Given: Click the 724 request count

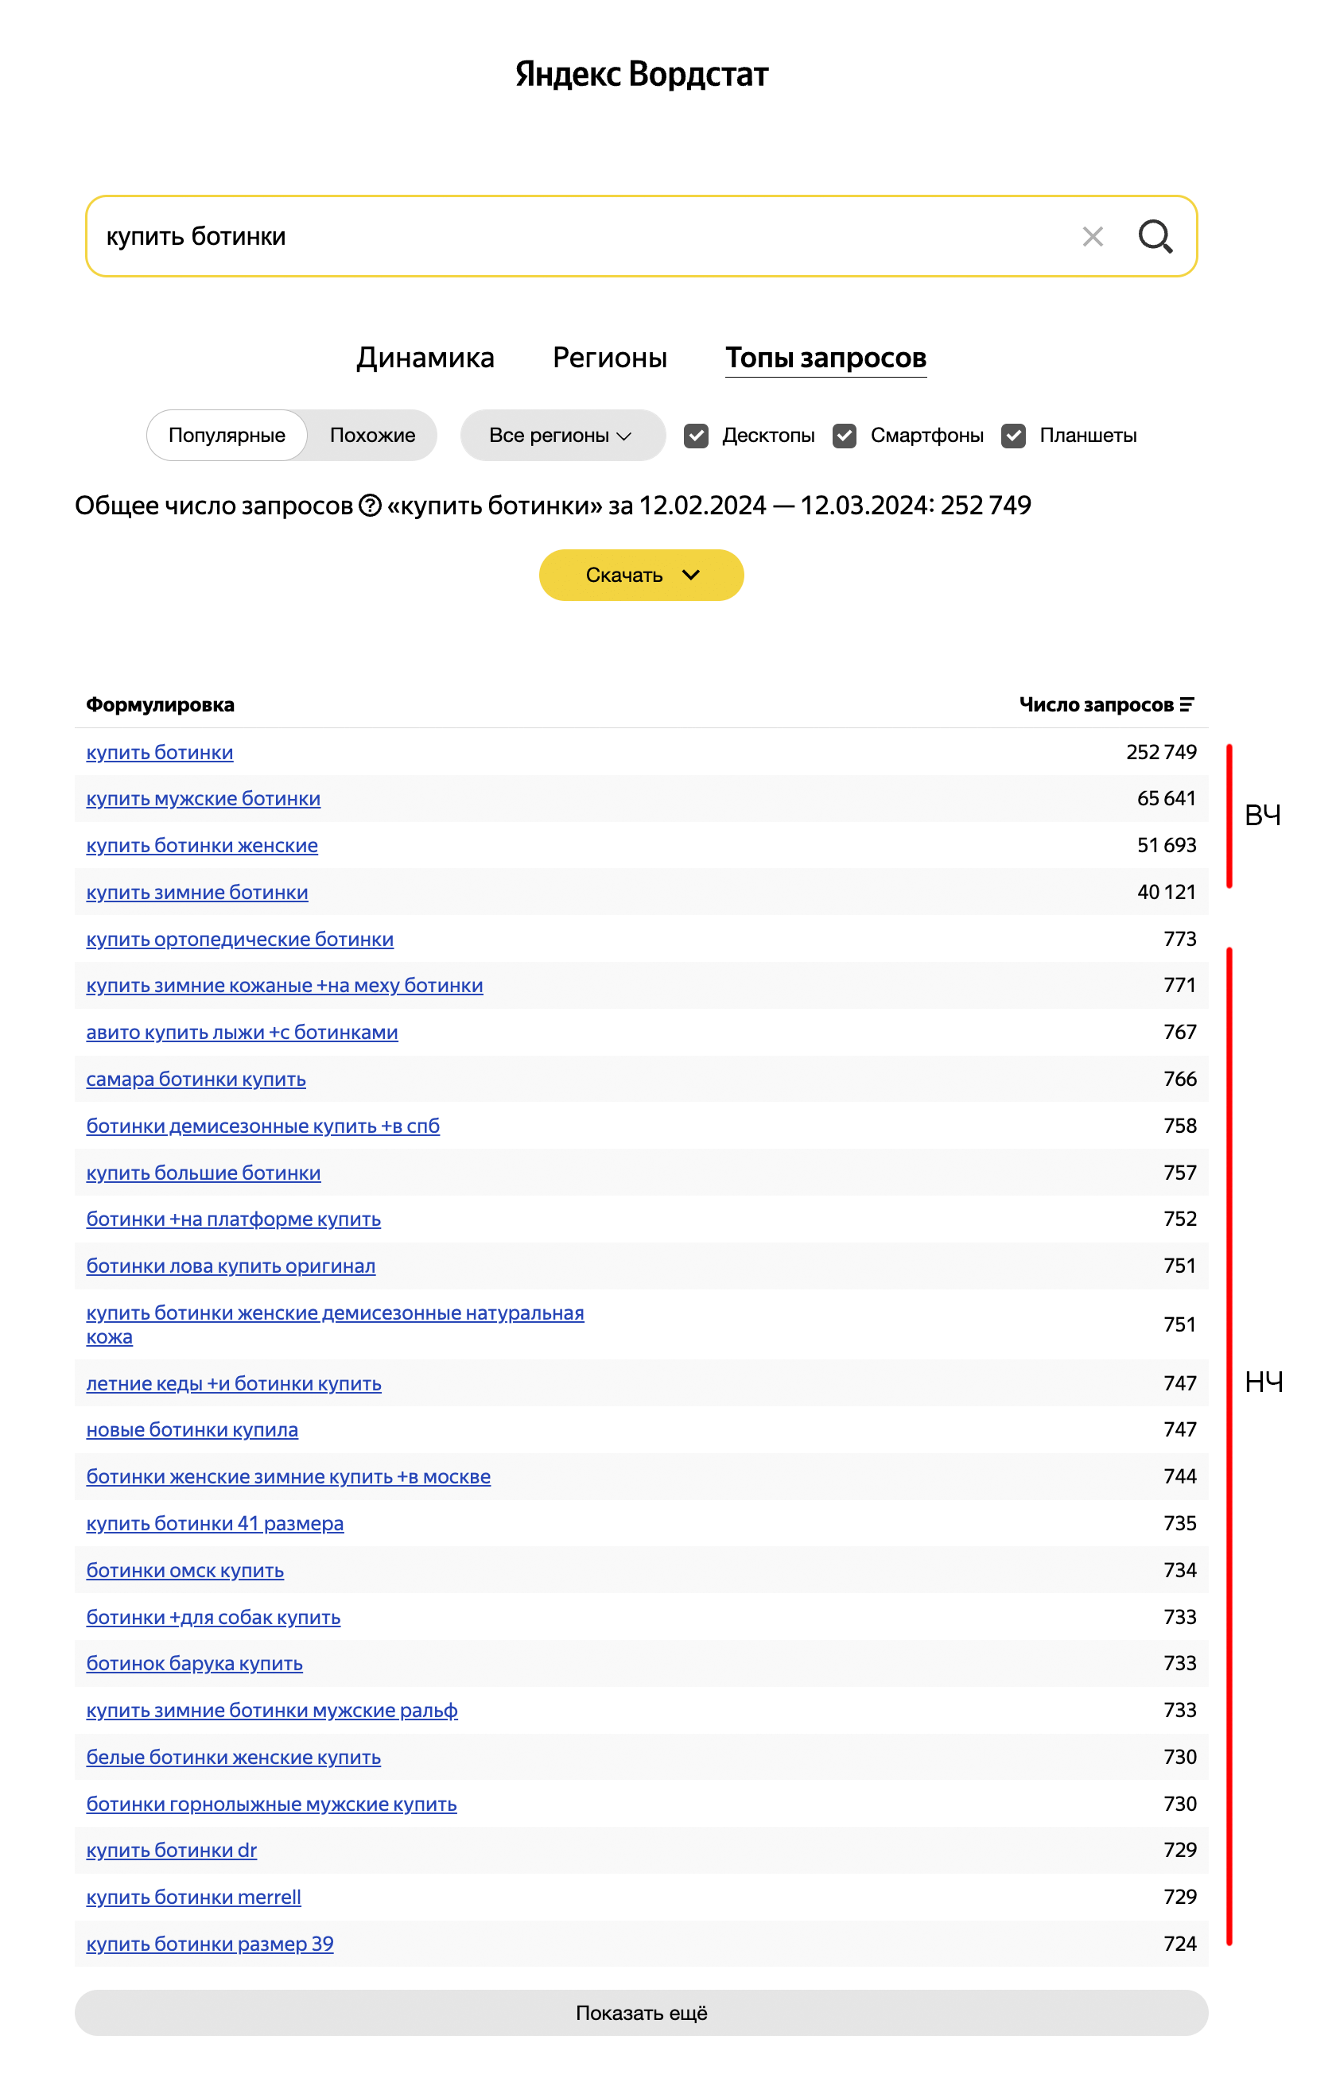Looking at the screenshot, I should tap(1180, 1943).
